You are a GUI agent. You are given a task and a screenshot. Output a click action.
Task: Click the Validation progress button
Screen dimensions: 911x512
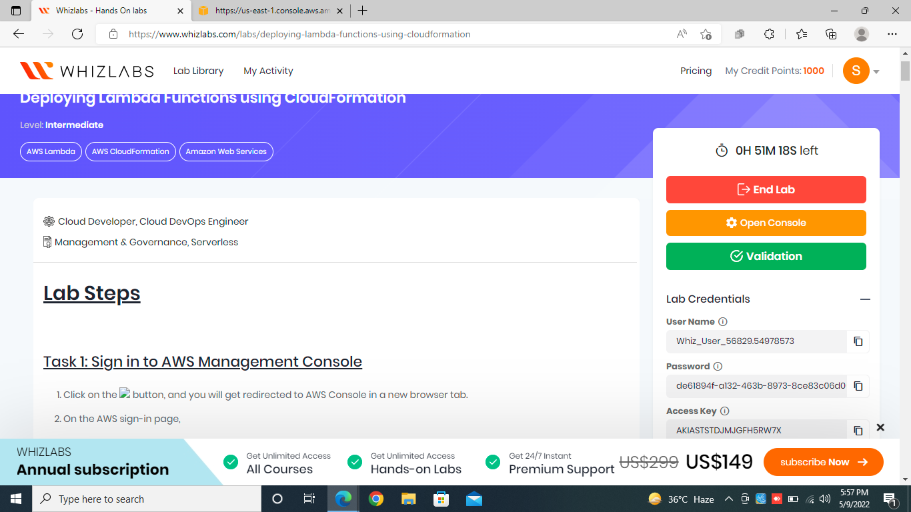pos(766,256)
